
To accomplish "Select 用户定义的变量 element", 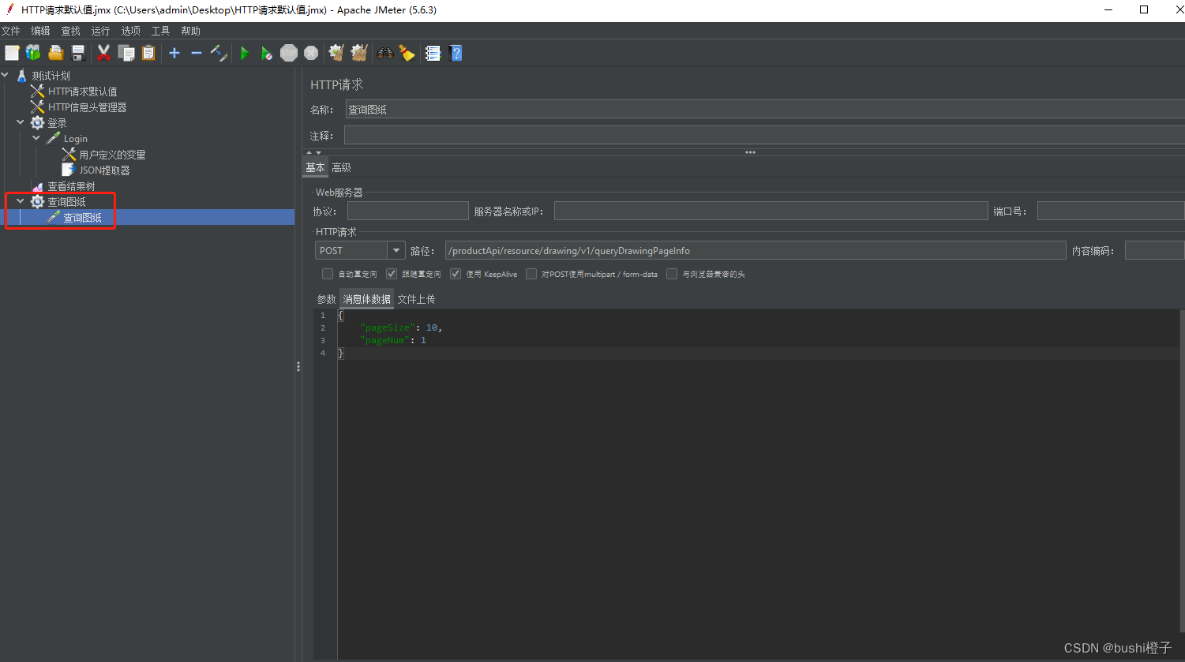I will [113, 155].
